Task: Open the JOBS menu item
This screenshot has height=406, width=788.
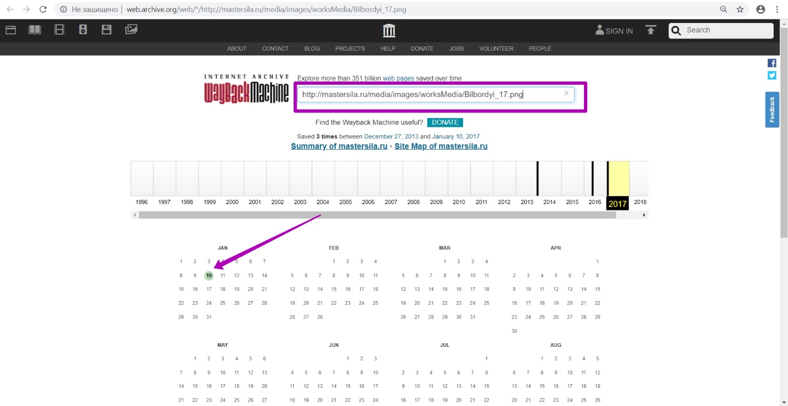Action: (457, 48)
